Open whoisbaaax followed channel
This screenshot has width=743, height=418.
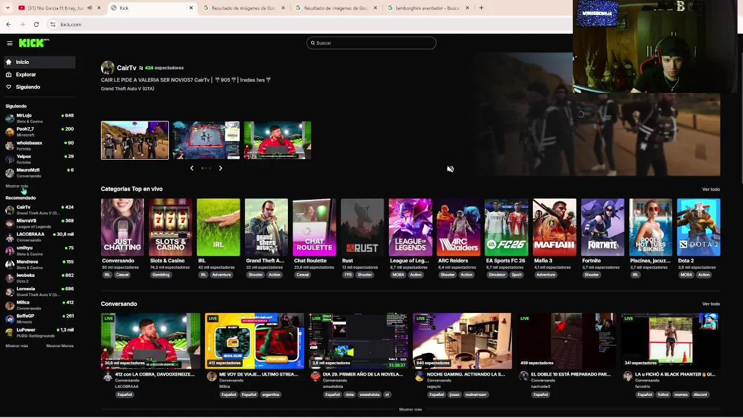(39, 145)
